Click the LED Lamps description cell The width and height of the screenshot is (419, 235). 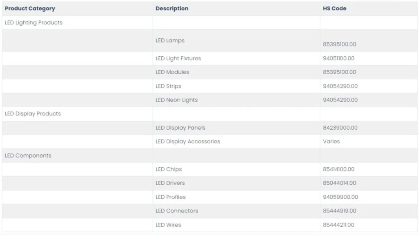coord(170,40)
